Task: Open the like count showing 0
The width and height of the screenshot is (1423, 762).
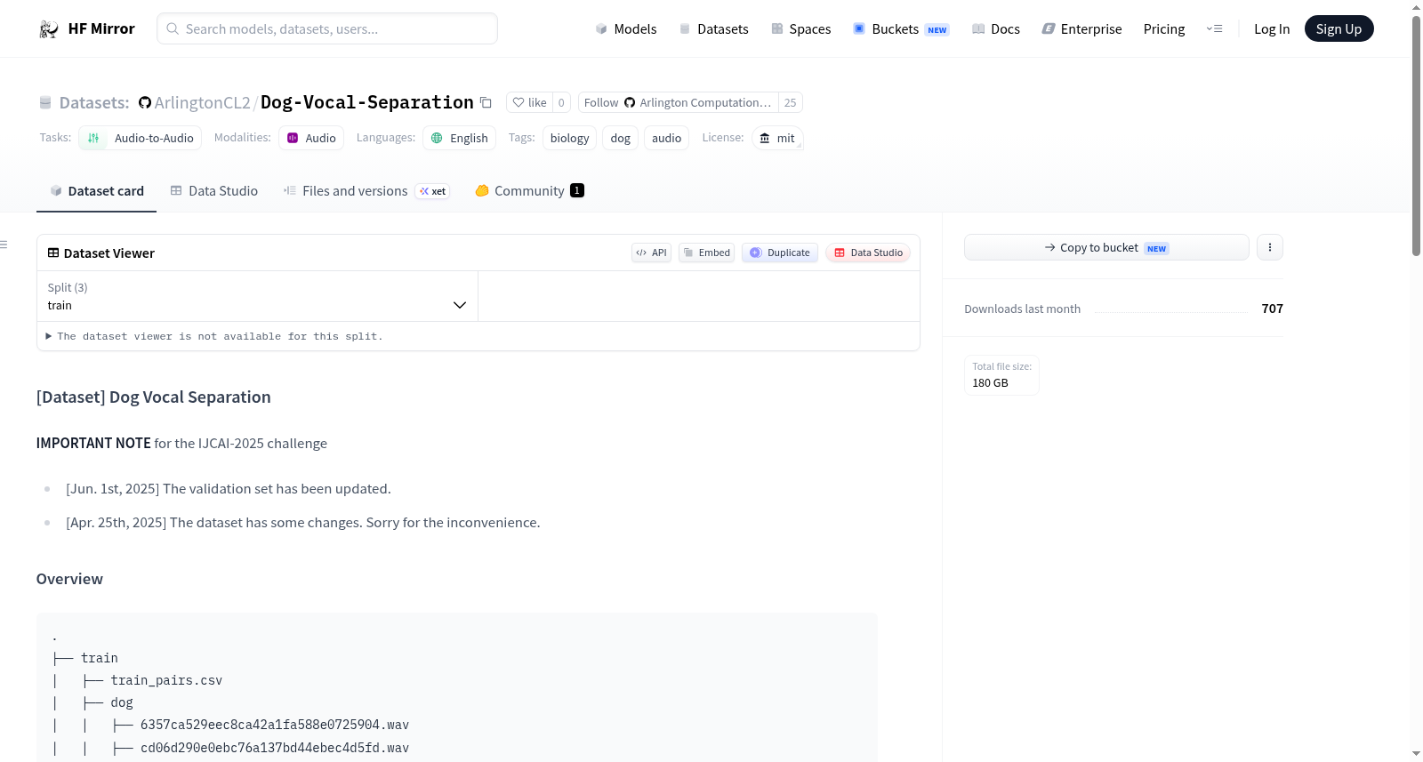Action: (x=561, y=102)
